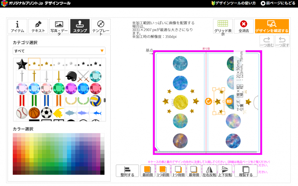Open the デザインツールの使い方 link
This screenshot has height=186, width=298.
click(x=234, y=3)
